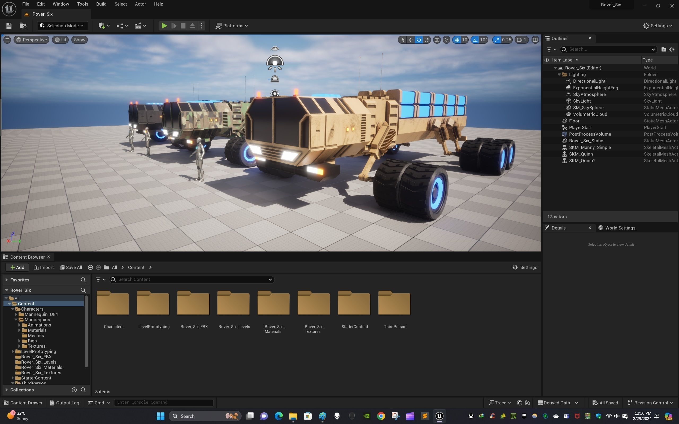This screenshot has width=679, height=424.
Task: Open top-right Settings dropdown
Action: click(x=658, y=26)
